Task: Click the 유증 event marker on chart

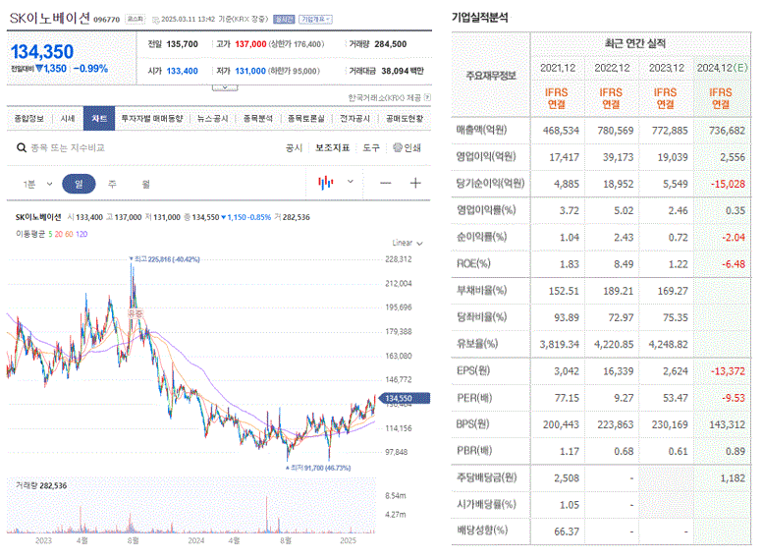Action: tap(136, 313)
